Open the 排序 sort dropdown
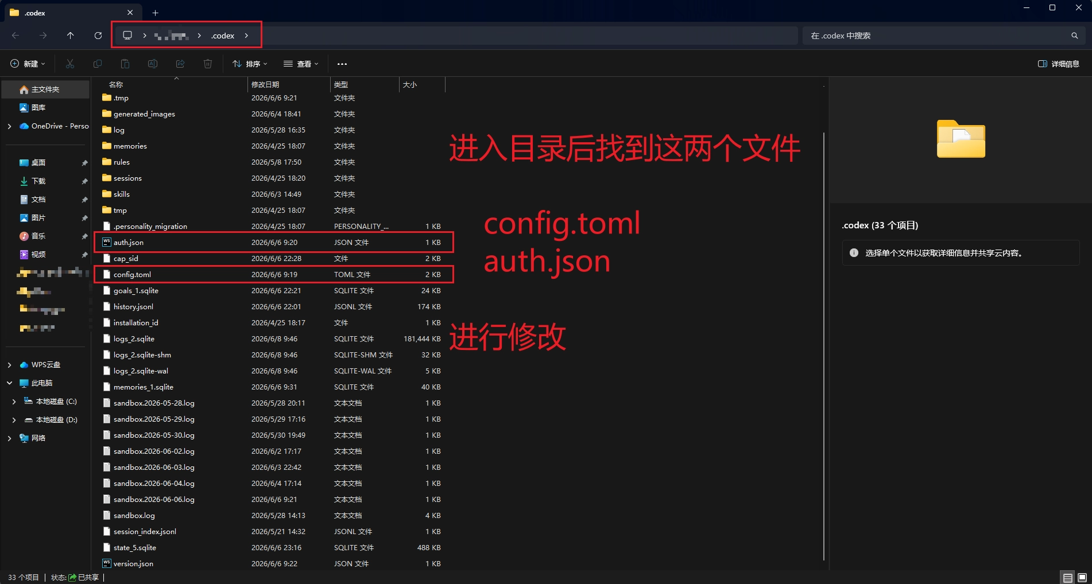Viewport: 1092px width, 584px height. tap(250, 64)
